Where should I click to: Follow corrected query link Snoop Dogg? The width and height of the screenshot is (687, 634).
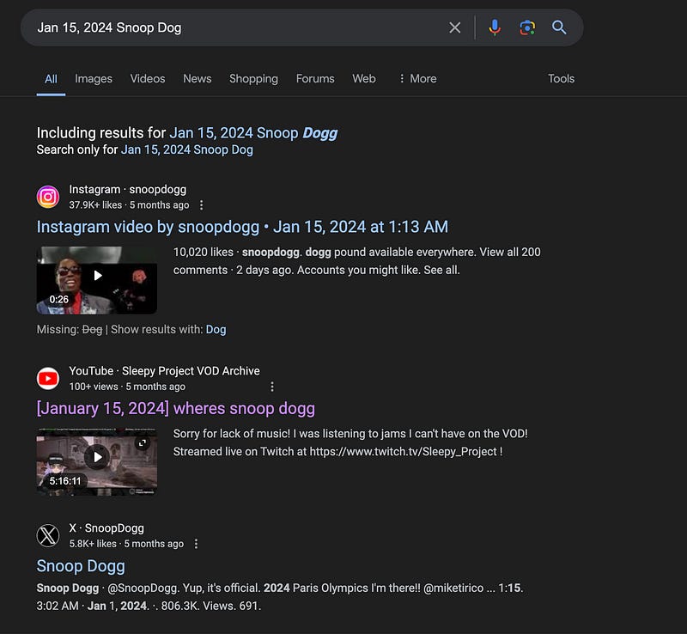click(253, 133)
